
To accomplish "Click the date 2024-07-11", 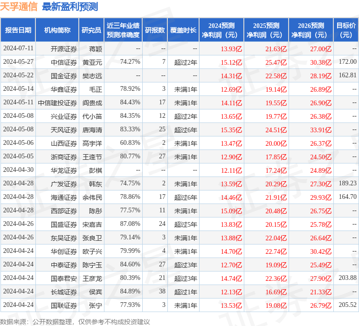I will pos(18,48).
